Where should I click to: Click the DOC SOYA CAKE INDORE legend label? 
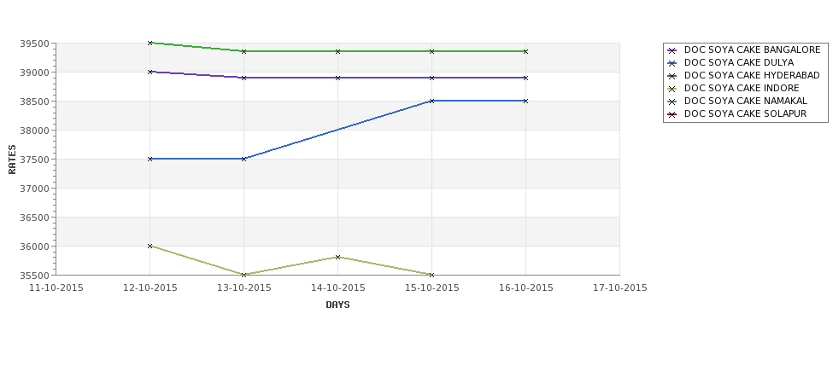[x=742, y=88]
